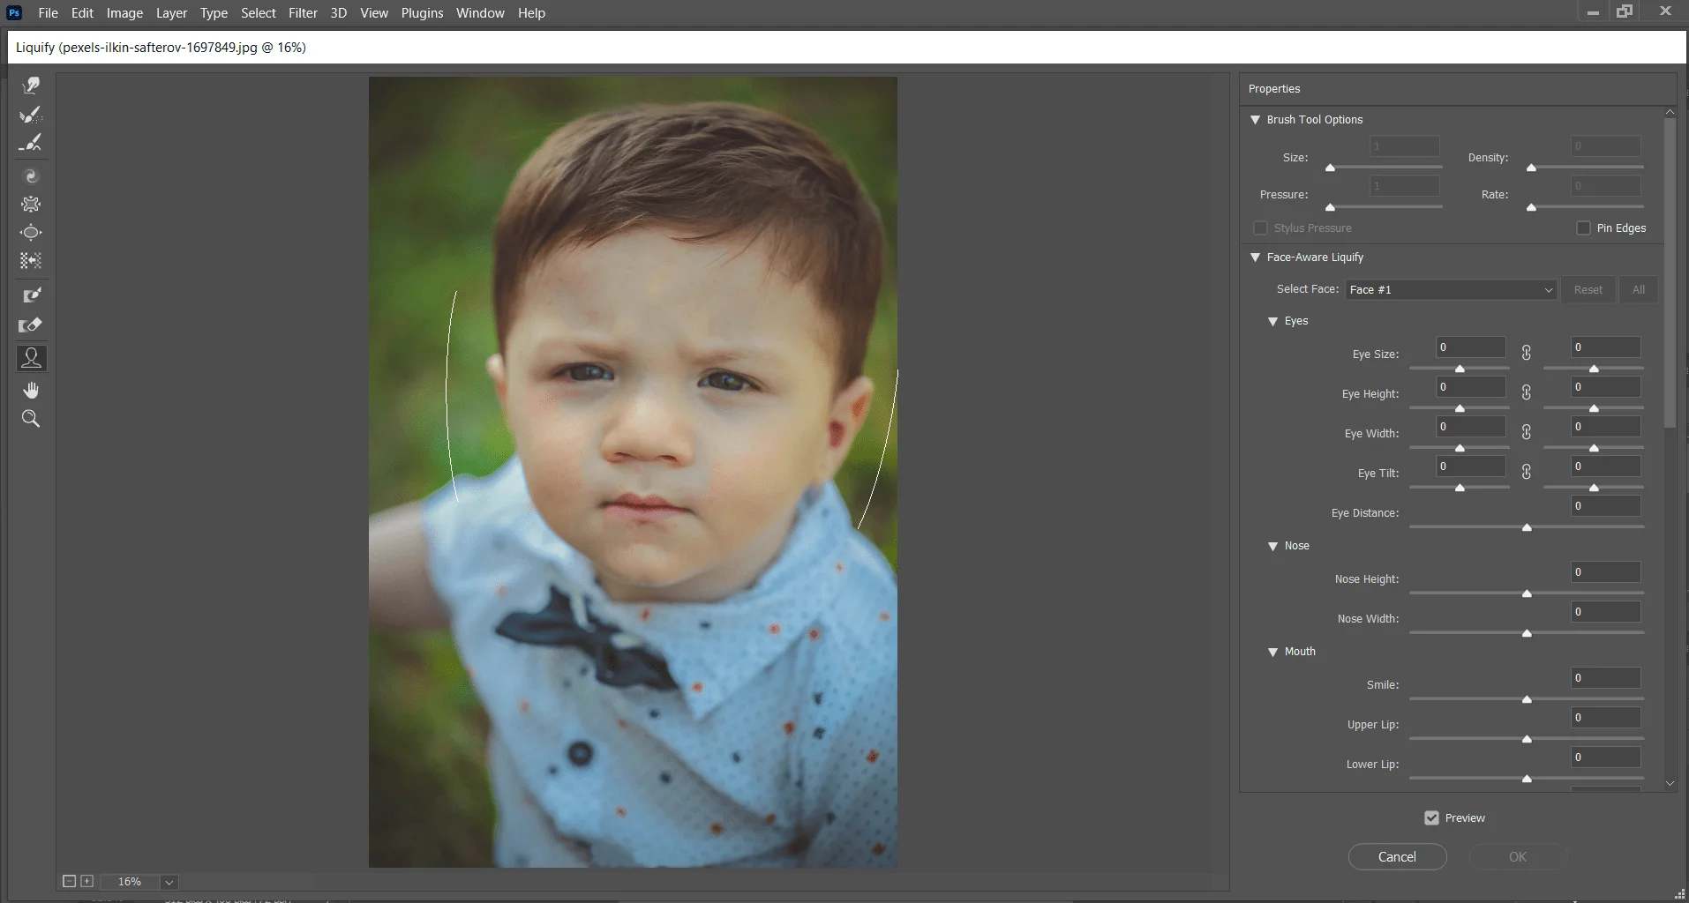Select the Zoom magnifier tool
Viewport: 1689px width, 903px height.
point(31,419)
